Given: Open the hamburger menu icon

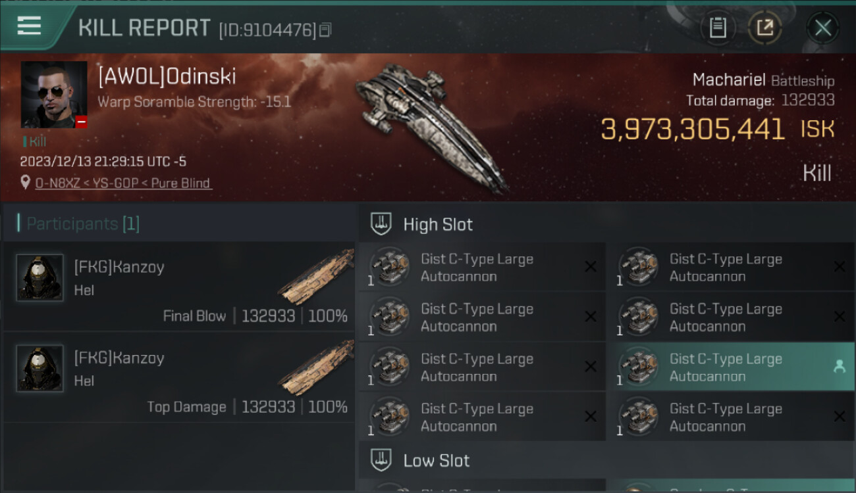Looking at the screenshot, I should [x=29, y=26].
